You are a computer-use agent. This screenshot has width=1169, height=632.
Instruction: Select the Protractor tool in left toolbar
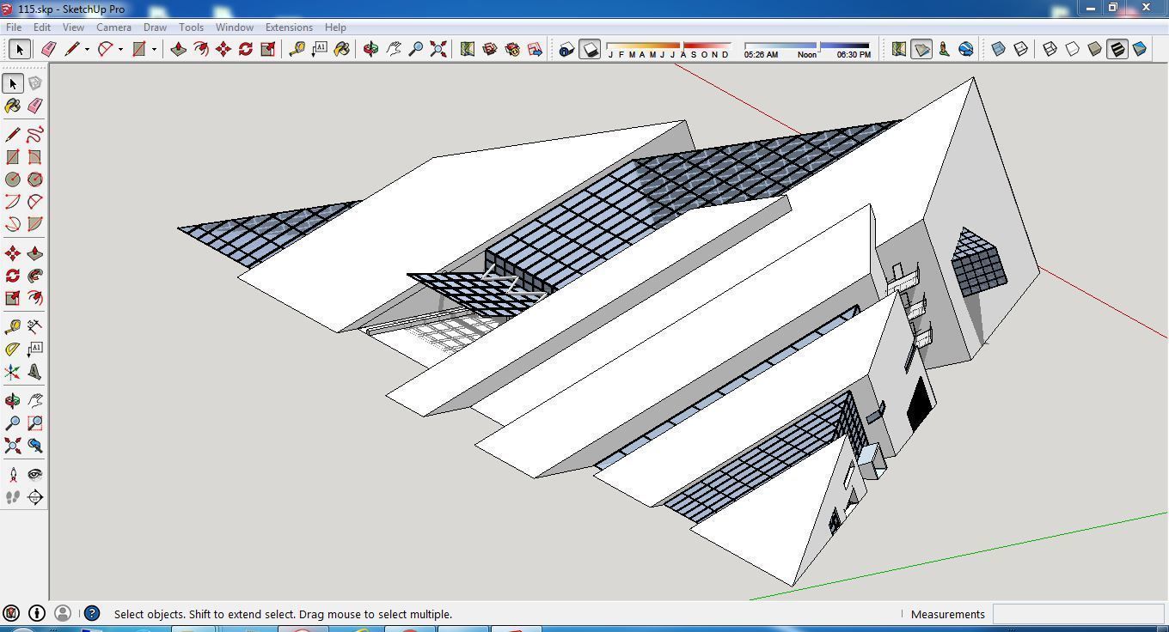coord(13,349)
